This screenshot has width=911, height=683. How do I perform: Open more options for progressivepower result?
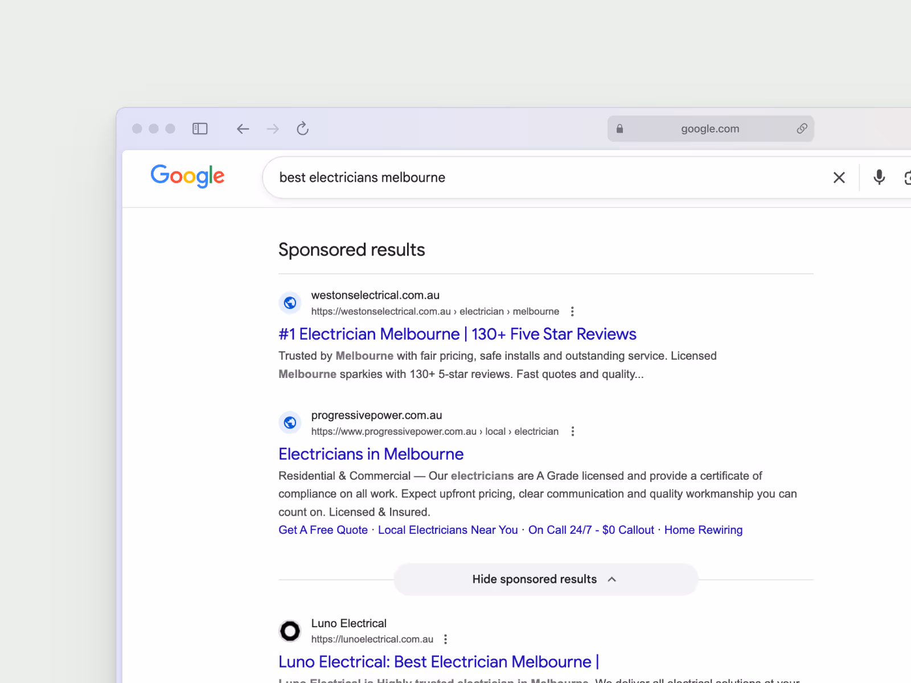572,431
